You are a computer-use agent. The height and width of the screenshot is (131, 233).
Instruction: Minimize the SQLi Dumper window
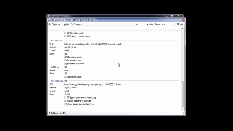click(167, 16)
